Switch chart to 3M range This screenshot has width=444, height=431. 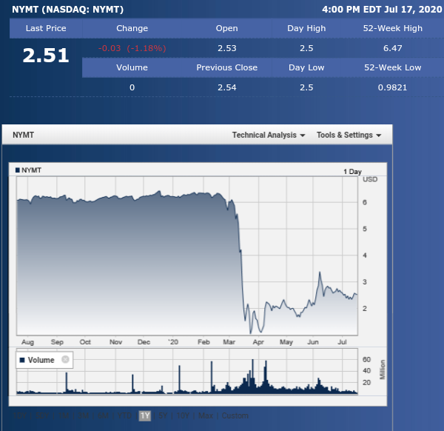(x=83, y=415)
